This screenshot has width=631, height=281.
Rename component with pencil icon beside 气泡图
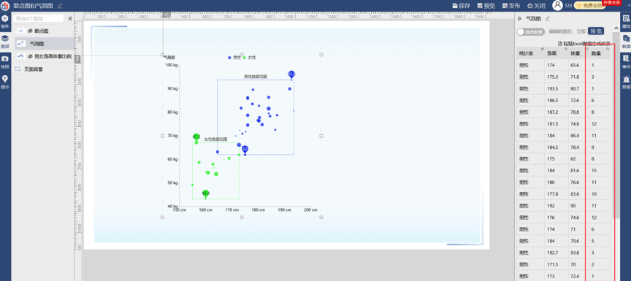pyautogui.click(x=547, y=18)
